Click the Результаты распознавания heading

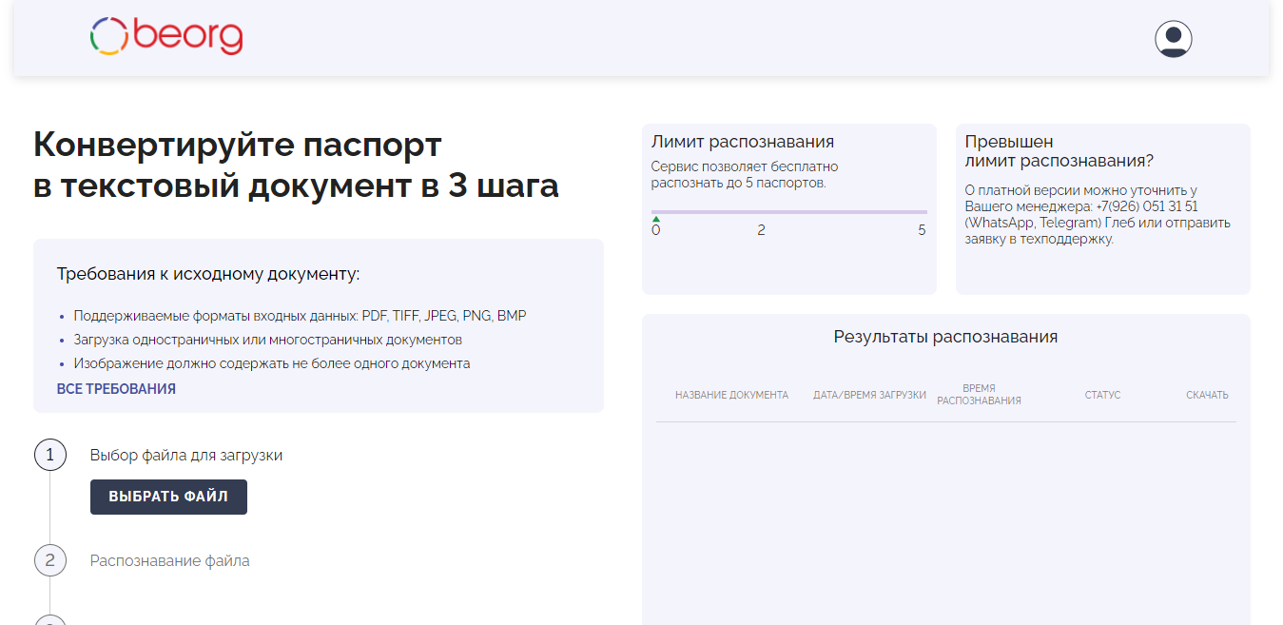(x=945, y=337)
